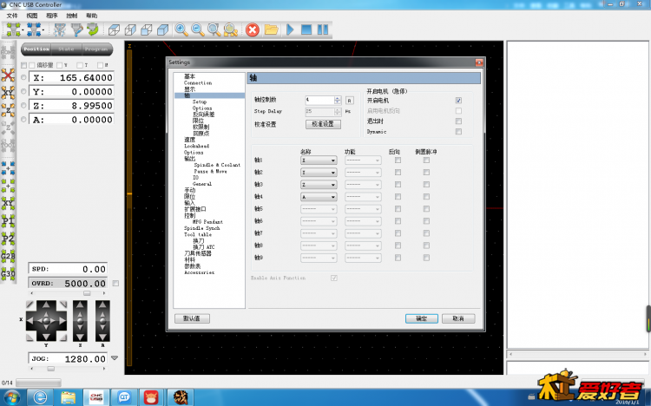651x406 pixels.
Task: Toggle the Dynamic checkbox
Action: pyautogui.click(x=458, y=132)
